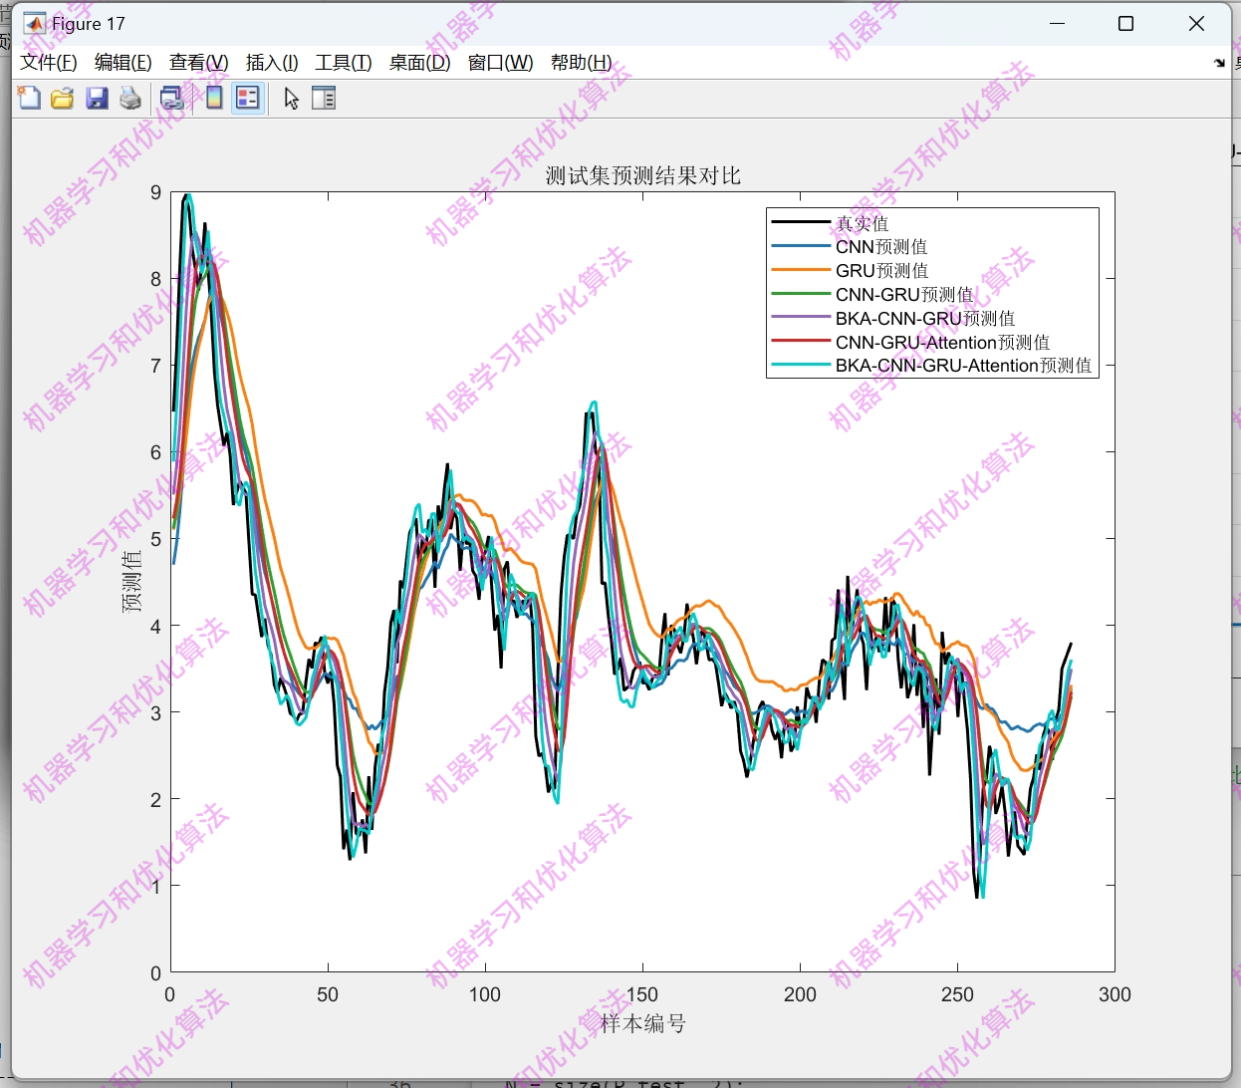Click the legend entry CNN-GRU-Attention预测值

click(943, 343)
